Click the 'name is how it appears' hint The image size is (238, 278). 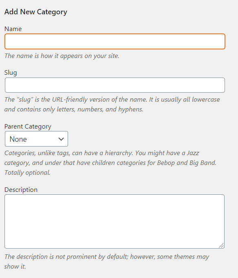tap(62, 56)
